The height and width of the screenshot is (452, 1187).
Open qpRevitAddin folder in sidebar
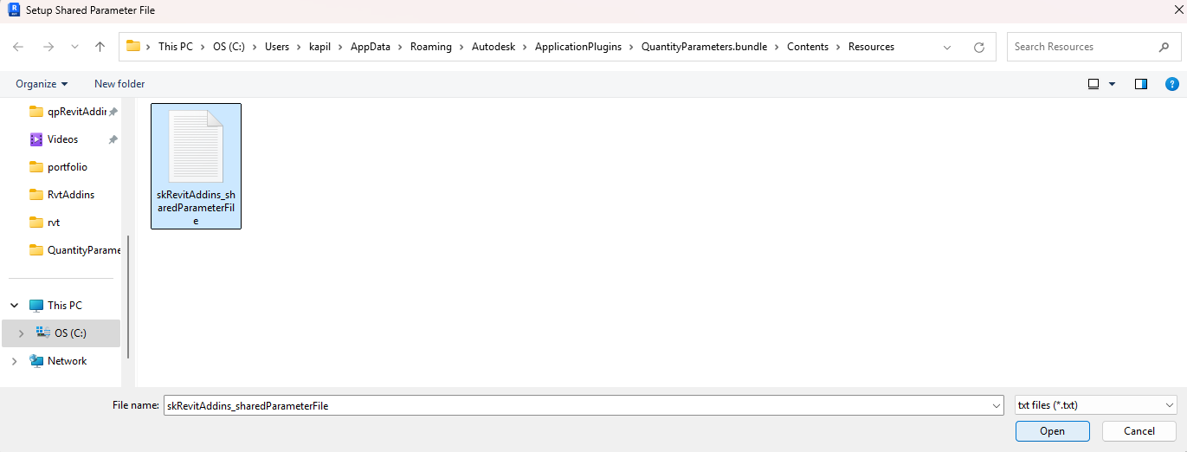point(68,112)
